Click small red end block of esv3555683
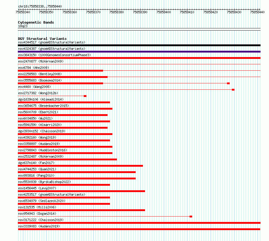 tap(228, 83)
